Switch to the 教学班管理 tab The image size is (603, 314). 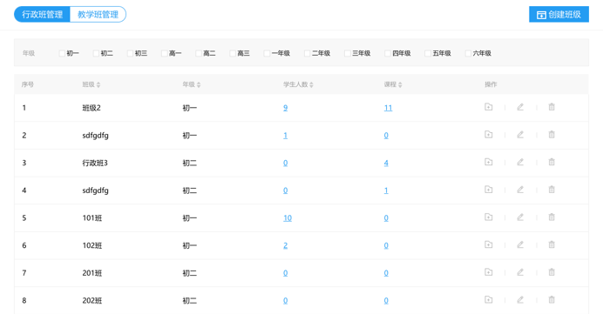point(98,15)
